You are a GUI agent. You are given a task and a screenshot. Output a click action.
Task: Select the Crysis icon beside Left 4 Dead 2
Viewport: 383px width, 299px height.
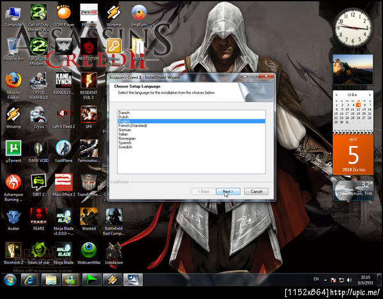(38, 117)
